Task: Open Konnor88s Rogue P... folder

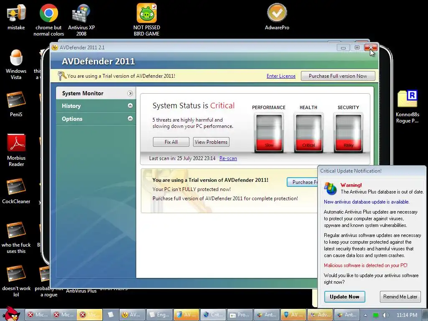Action: click(408, 107)
